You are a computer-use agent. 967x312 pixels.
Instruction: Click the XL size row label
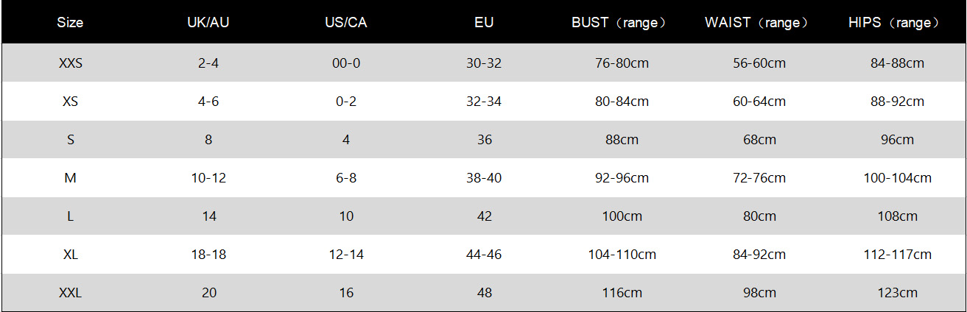pyautogui.click(x=71, y=255)
